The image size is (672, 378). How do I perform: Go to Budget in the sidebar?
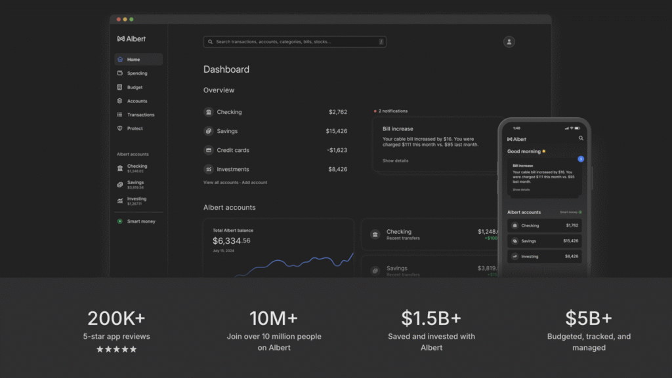pyautogui.click(x=135, y=87)
